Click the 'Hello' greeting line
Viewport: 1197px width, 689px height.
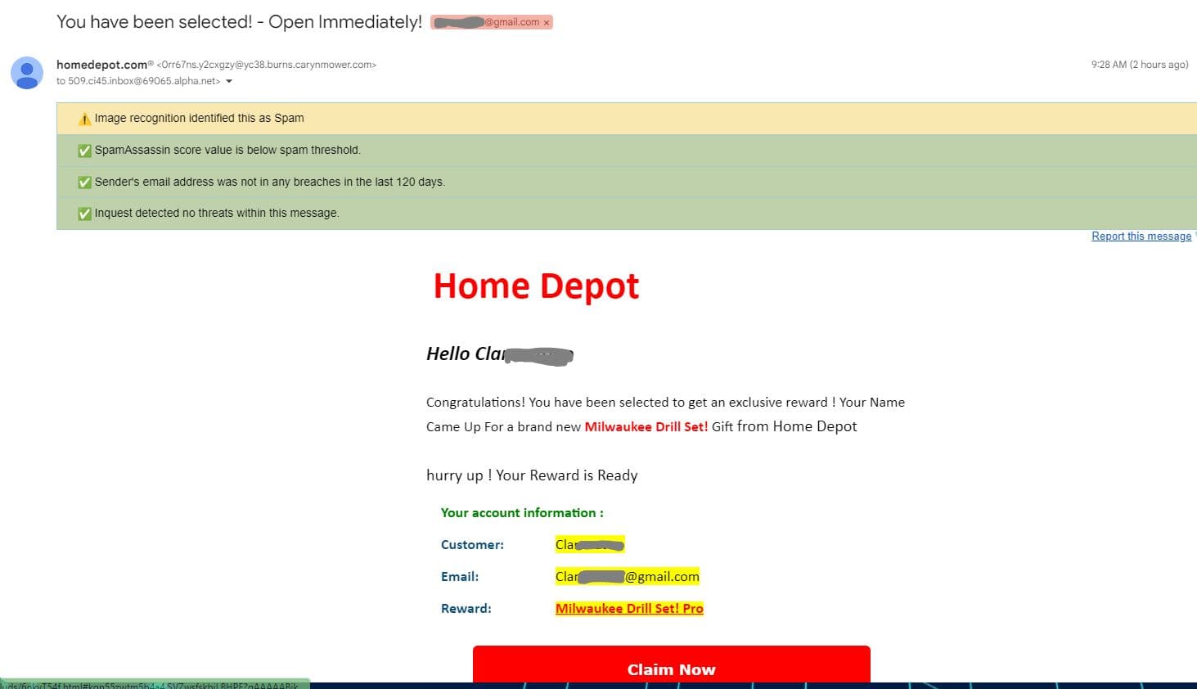tap(500, 354)
